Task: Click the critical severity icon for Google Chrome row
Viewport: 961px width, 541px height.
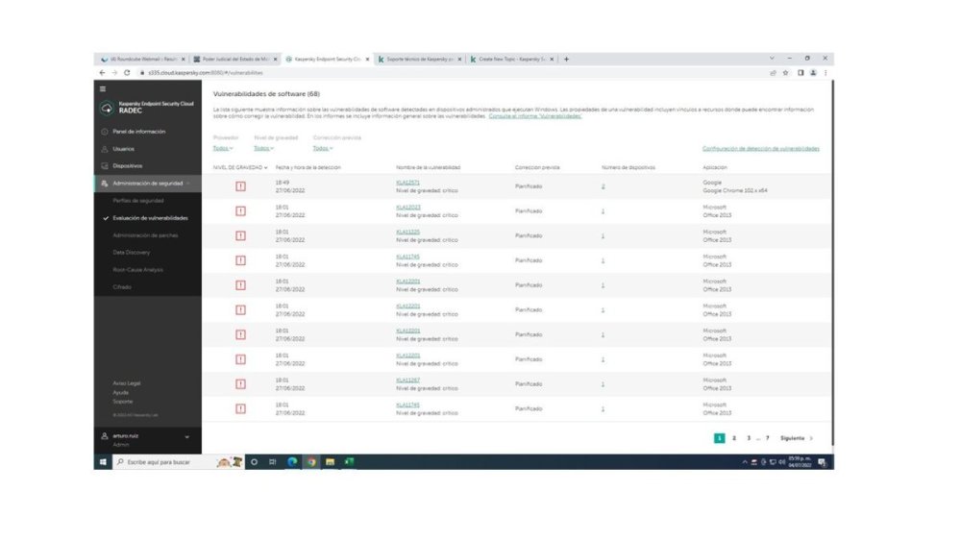Action: (240, 186)
